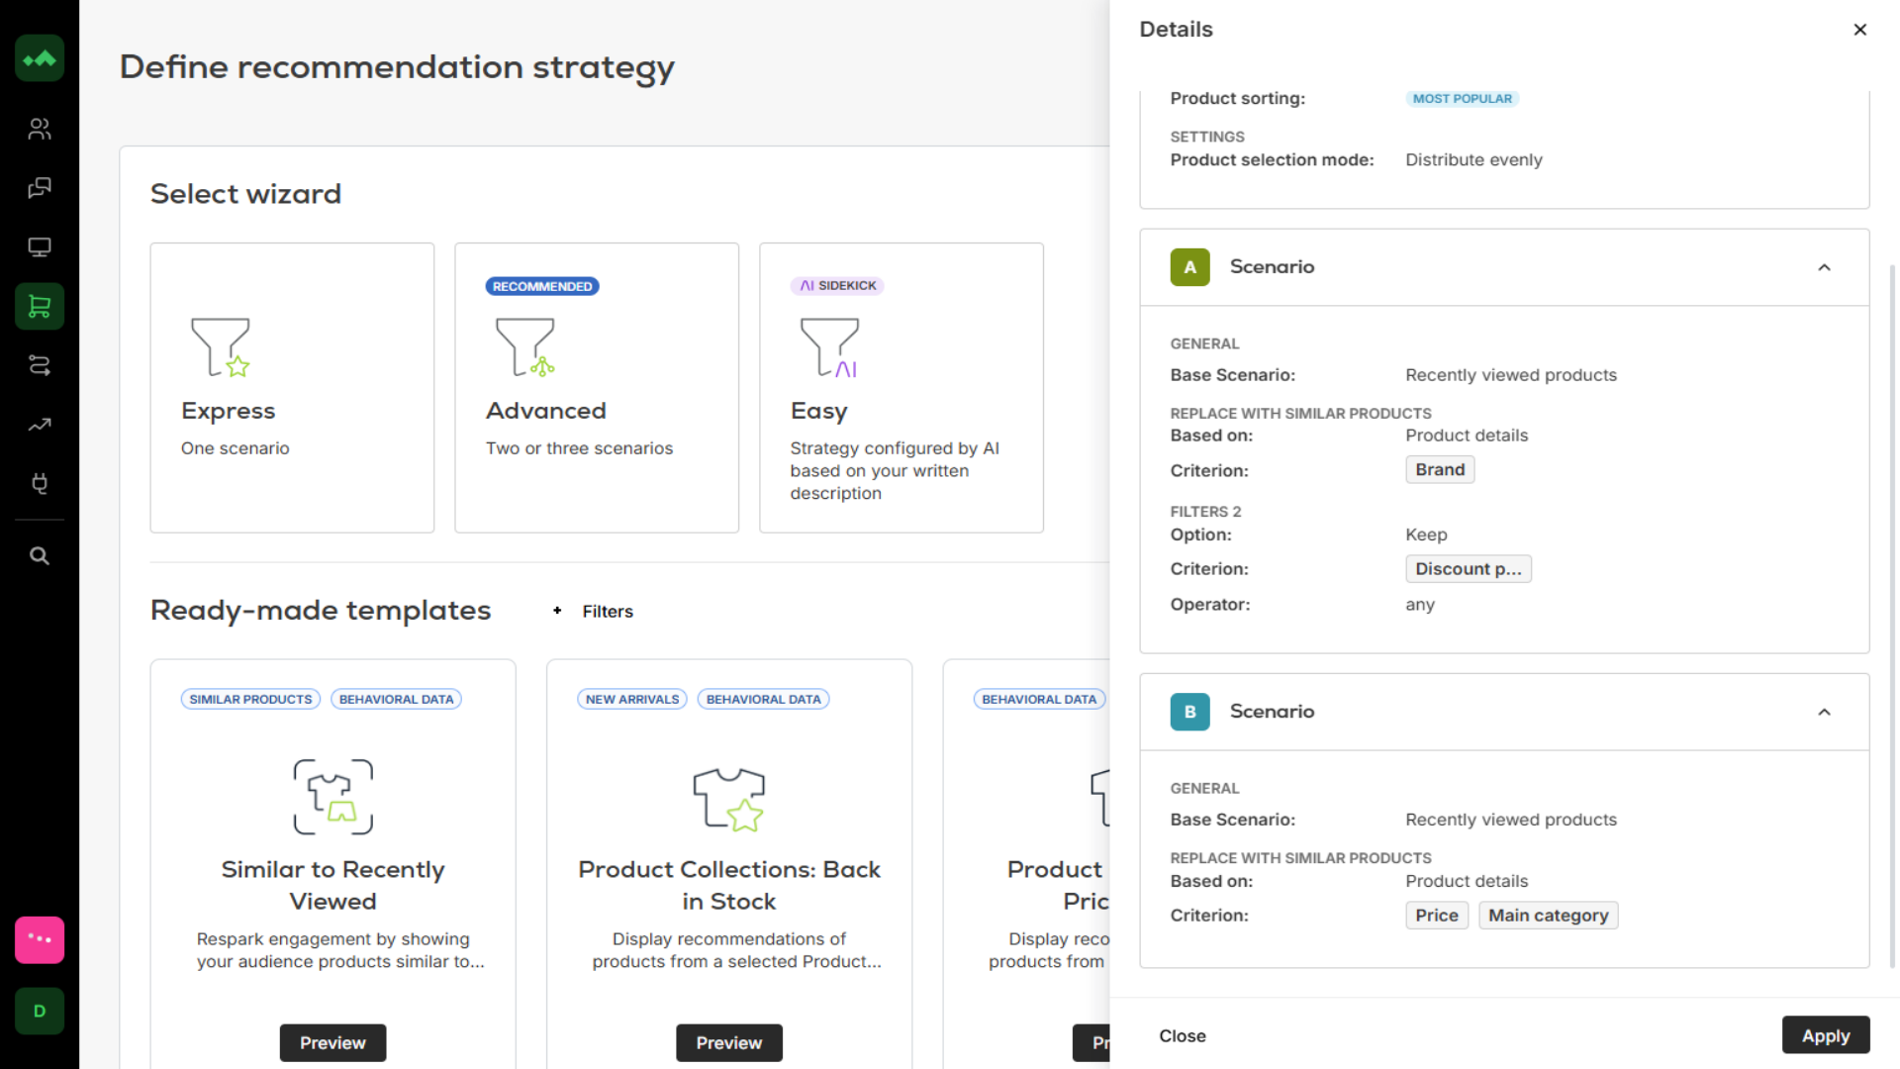Close the Details panel with X
Screen dimensions: 1900x1069
click(x=1859, y=30)
